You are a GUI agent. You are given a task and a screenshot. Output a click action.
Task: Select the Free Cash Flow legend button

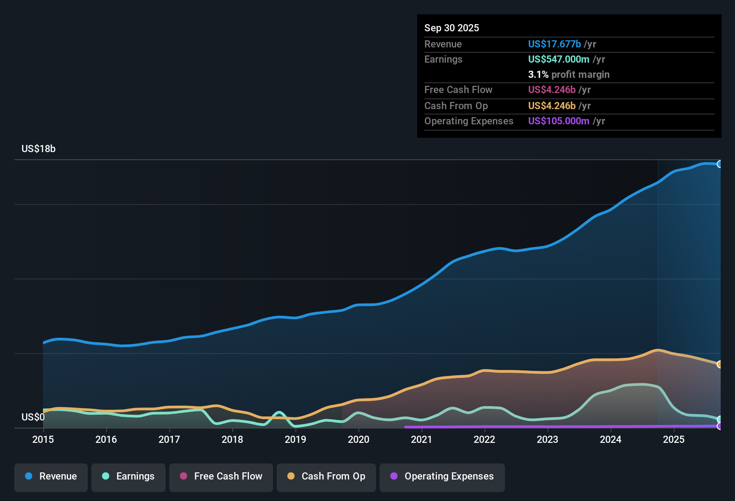click(x=221, y=476)
